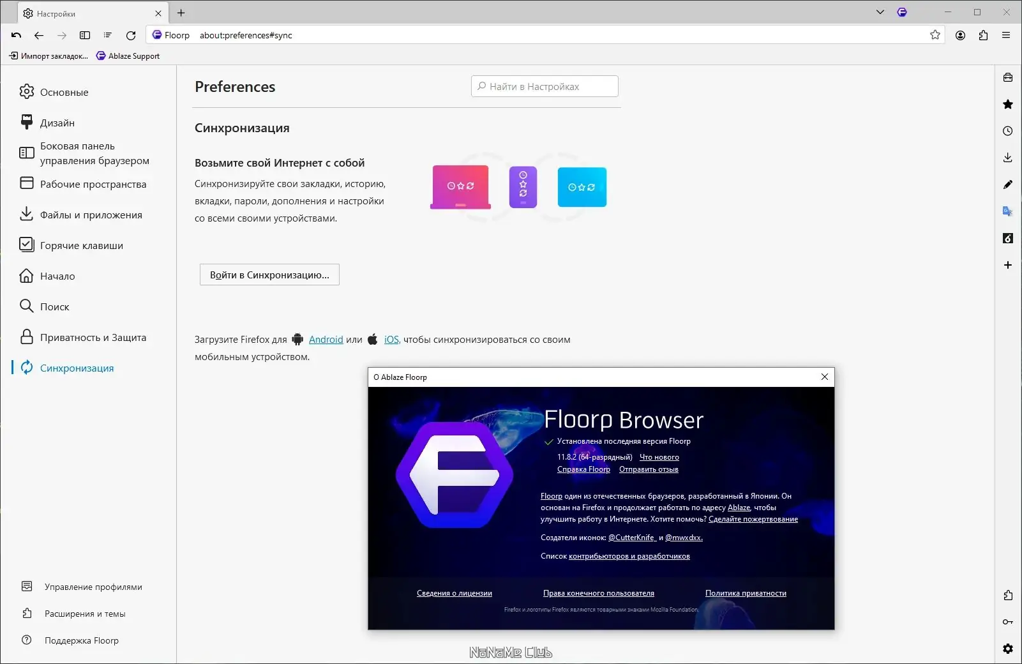
Task: Open a new tab with the plus button
Action: [181, 13]
